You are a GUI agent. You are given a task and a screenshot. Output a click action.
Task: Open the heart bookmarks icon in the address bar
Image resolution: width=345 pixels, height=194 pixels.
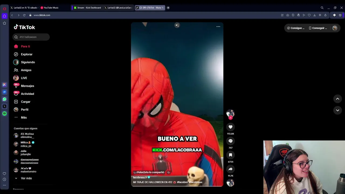tap(309, 15)
